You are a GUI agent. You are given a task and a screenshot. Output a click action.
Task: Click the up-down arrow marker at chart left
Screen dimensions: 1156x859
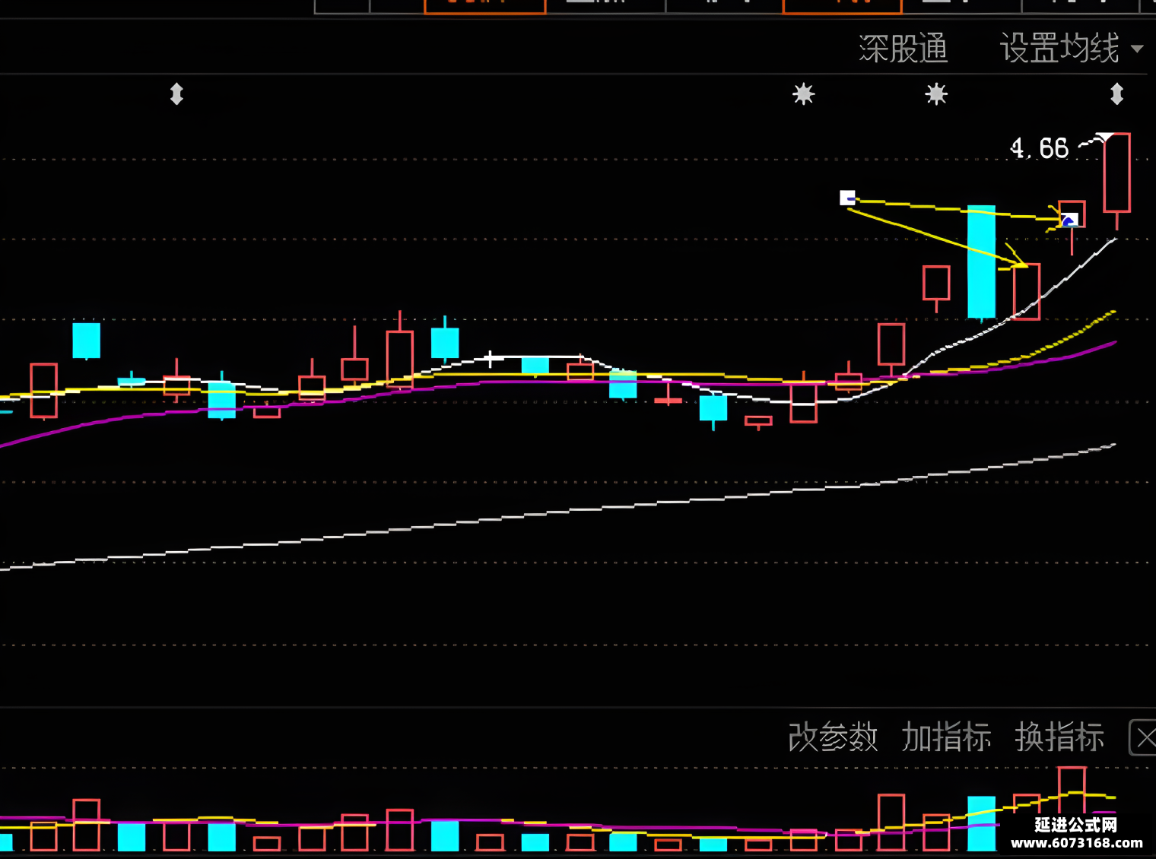[176, 94]
